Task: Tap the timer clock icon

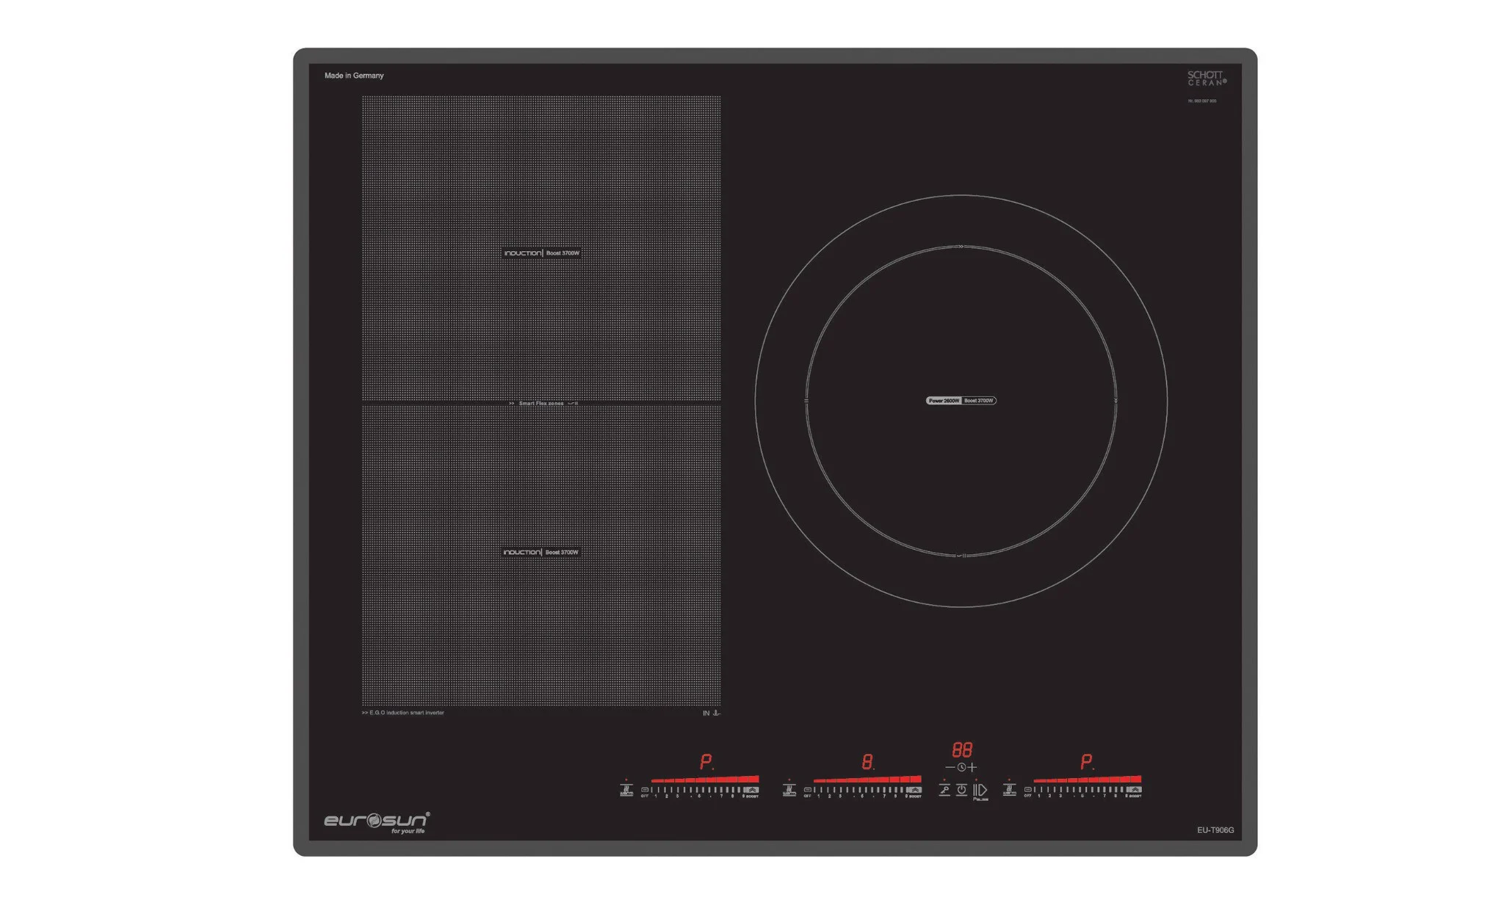Action: point(961,767)
